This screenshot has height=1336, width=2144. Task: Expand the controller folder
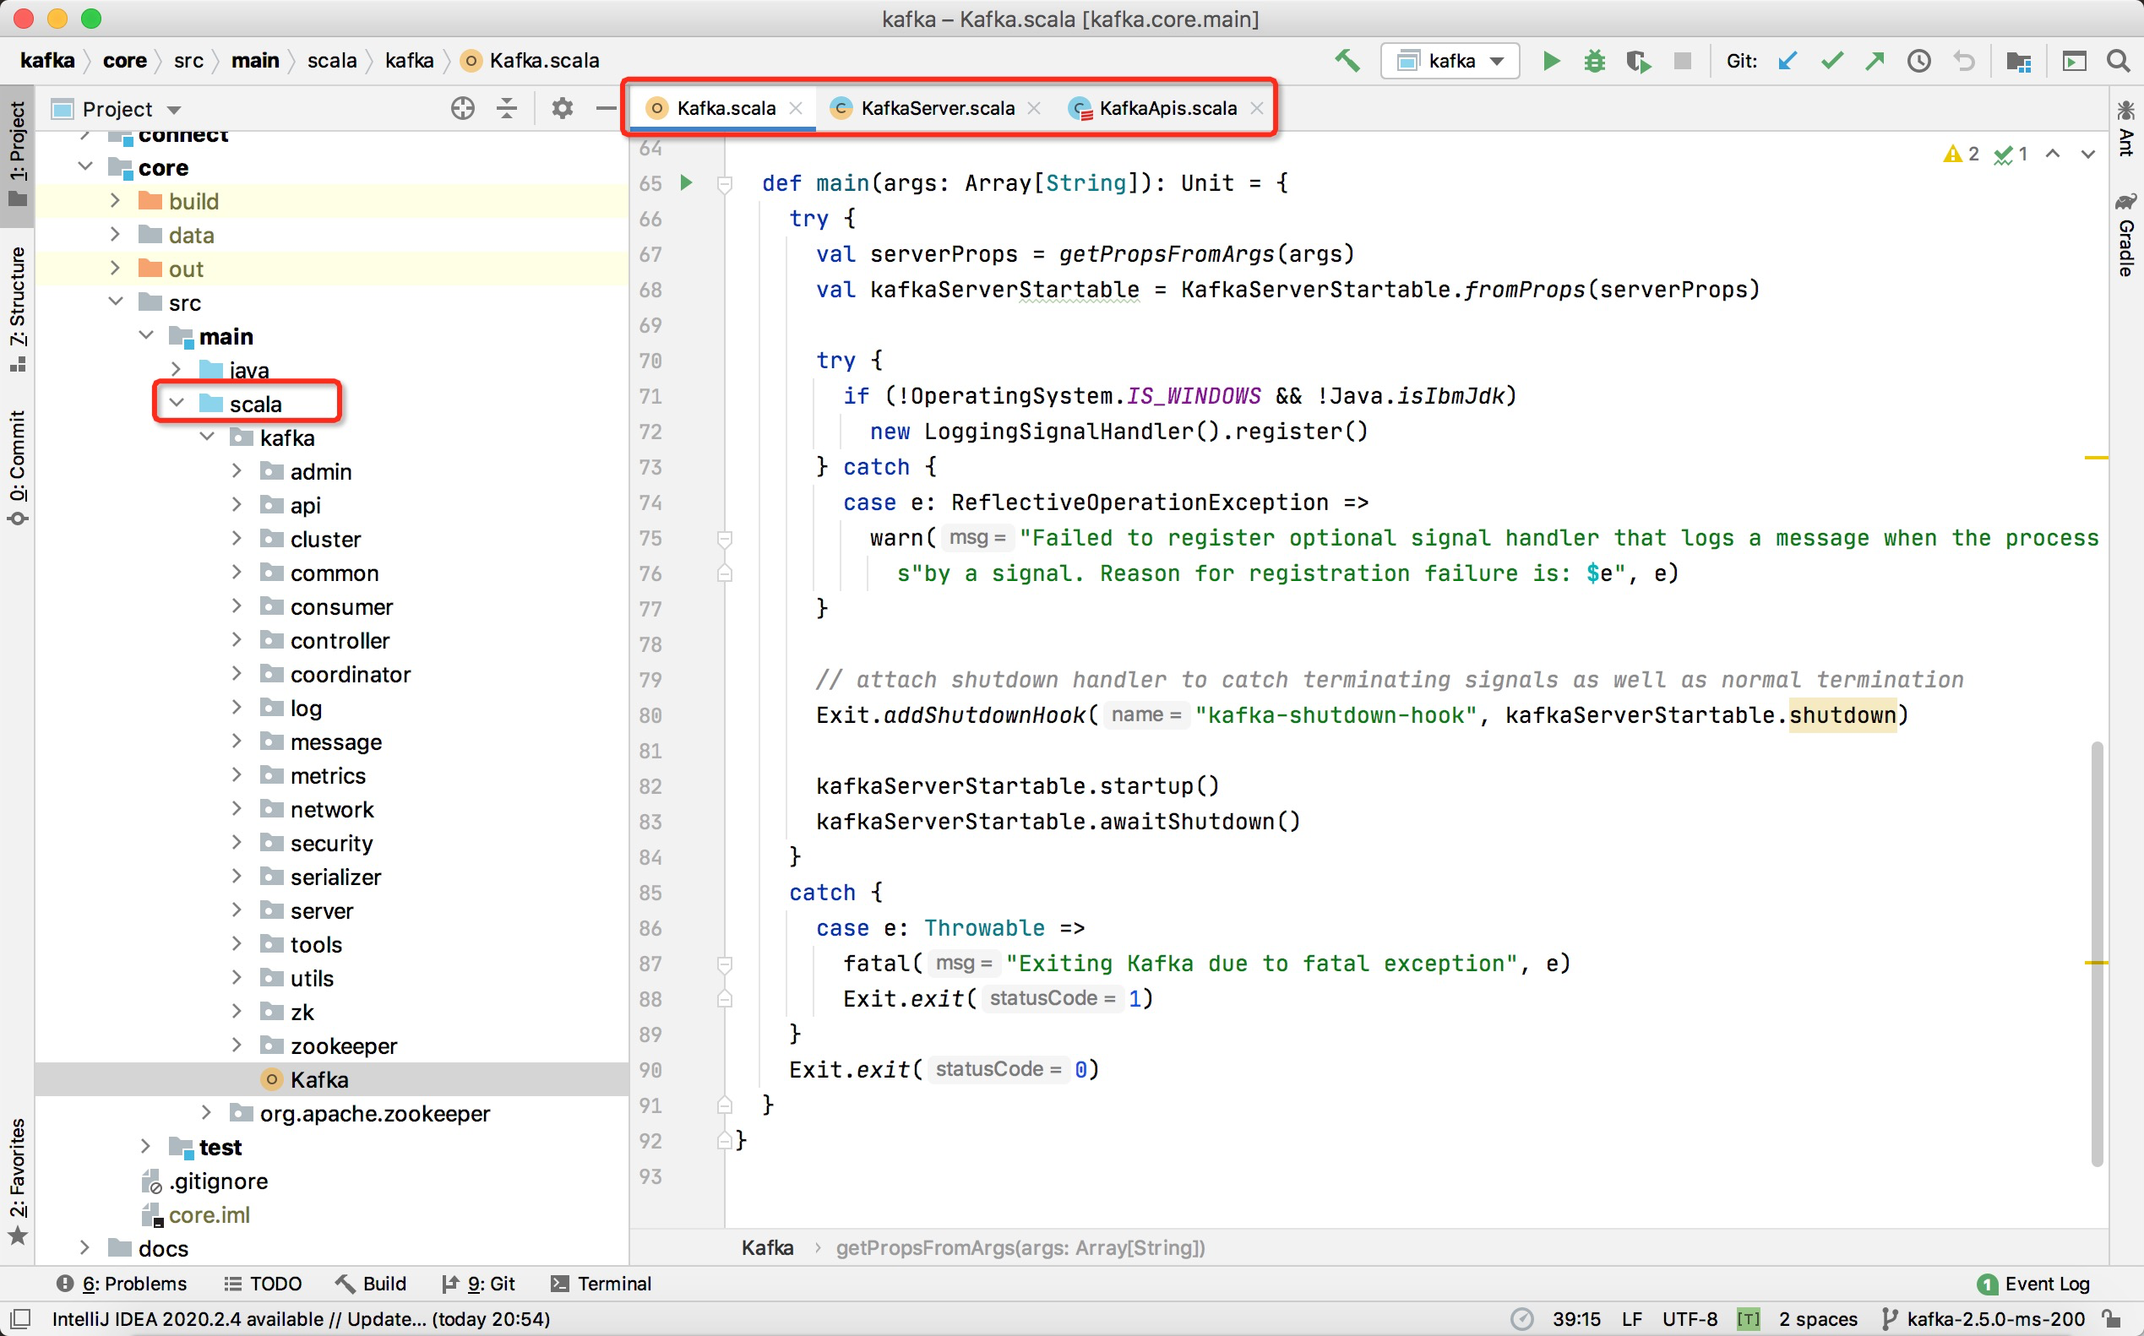click(x=237, y=640)
